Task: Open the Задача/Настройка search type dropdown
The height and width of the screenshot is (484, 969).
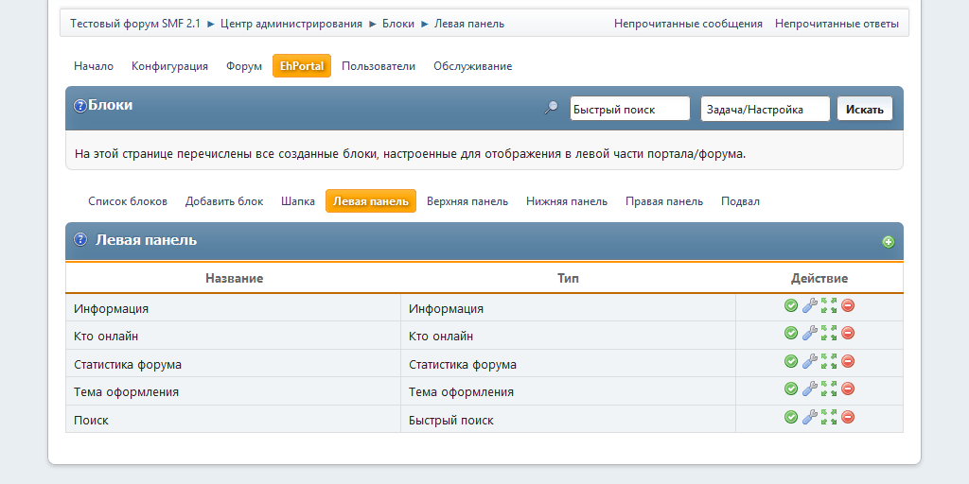Action: click(765, 110)
